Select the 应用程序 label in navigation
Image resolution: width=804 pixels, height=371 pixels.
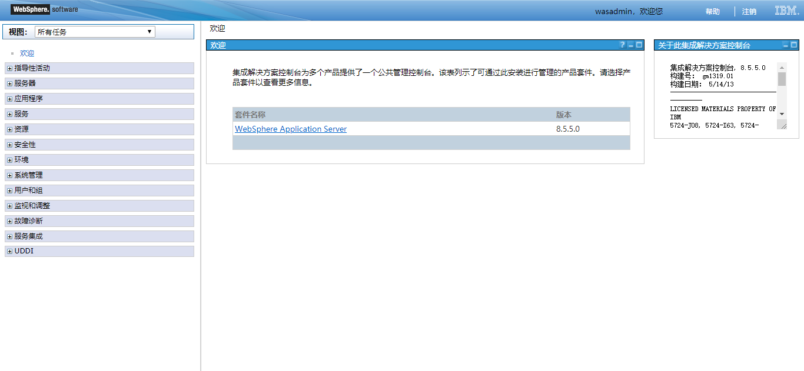(29, 99)
